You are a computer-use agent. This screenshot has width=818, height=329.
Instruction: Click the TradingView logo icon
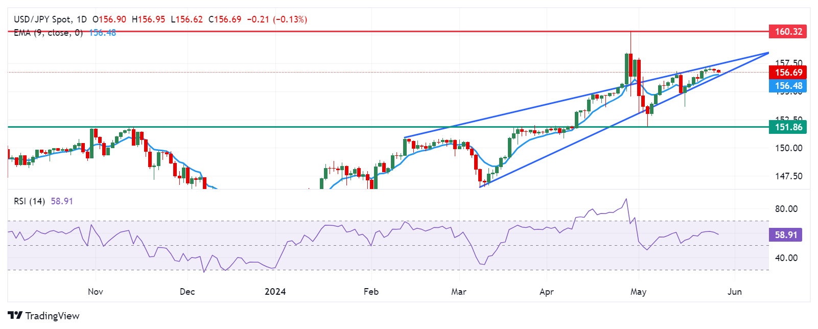click(15, 315)
